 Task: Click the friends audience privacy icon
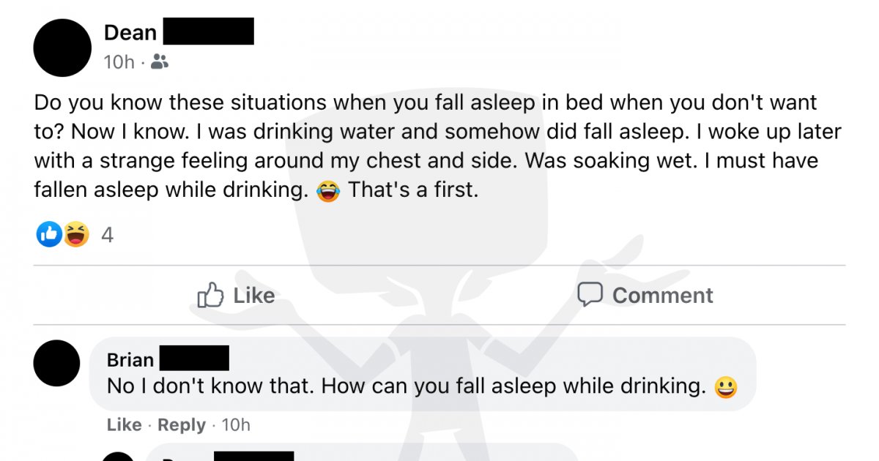point(160,62)
